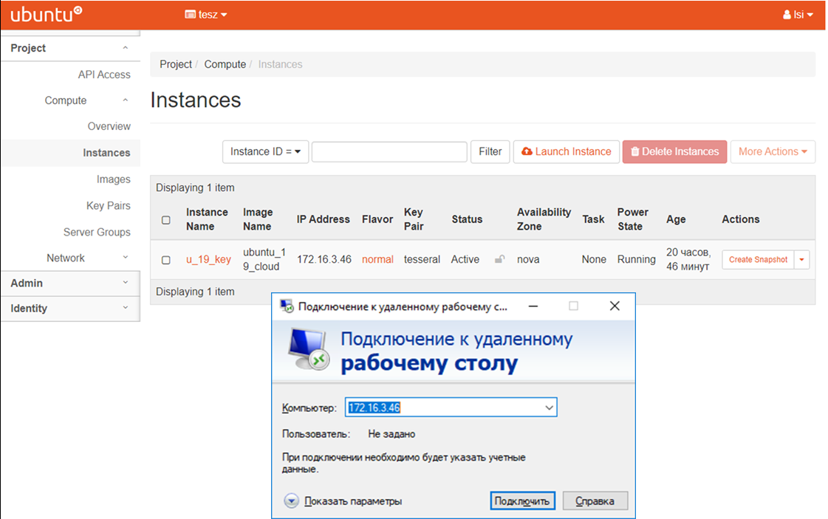Click the instance filter text field
This screenshot has width=828, height=519.
click(389, 152)
